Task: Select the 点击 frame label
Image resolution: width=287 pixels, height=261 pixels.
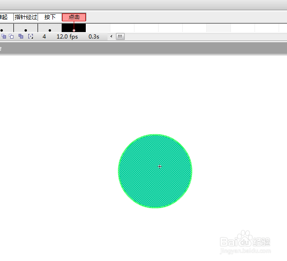Action: [74, 17]
